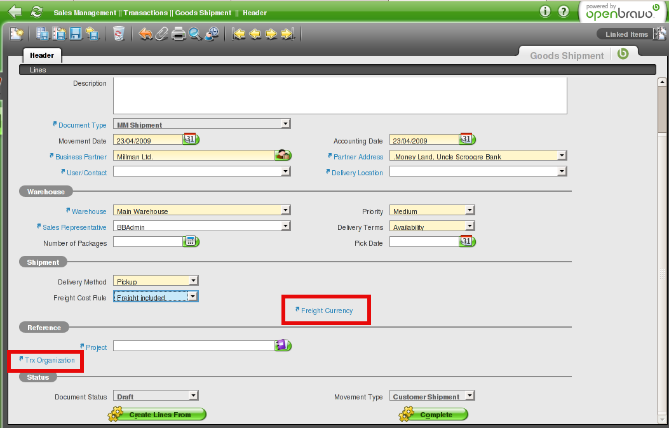Click the paperclip attachment icon
Screen dimensions: 669x428
(x=162, y=34)
